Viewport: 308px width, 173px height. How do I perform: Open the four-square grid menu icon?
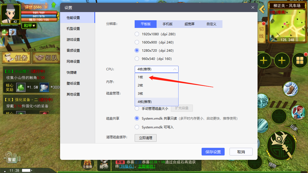(300, 60)
